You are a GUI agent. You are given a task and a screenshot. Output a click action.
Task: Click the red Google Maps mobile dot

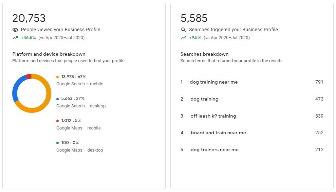tap(58, 121)
